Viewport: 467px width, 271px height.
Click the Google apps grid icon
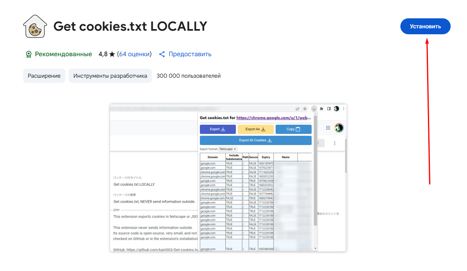tap(328, 128)
